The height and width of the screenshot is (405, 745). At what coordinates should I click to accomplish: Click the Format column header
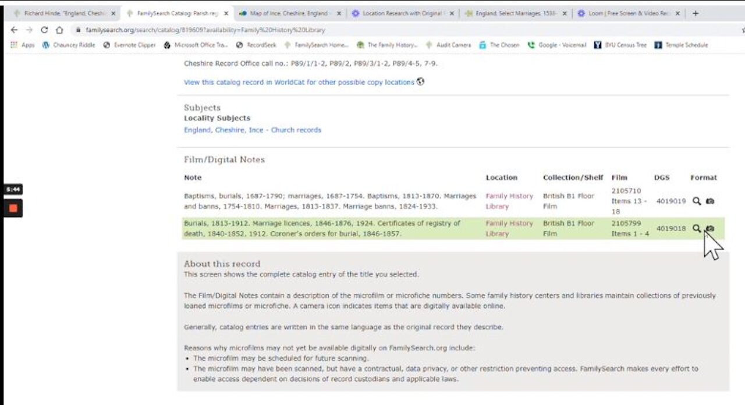(x=704, y=178)
